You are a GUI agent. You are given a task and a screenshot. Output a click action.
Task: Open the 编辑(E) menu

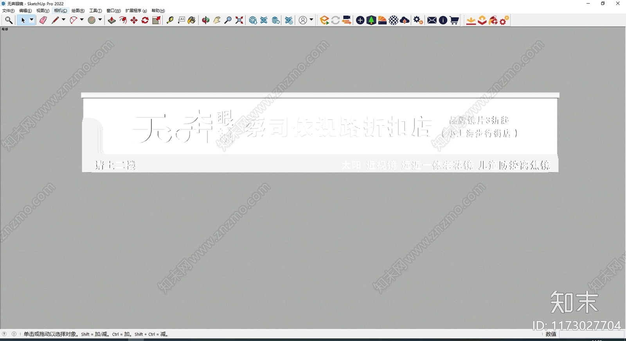point(25,11)
